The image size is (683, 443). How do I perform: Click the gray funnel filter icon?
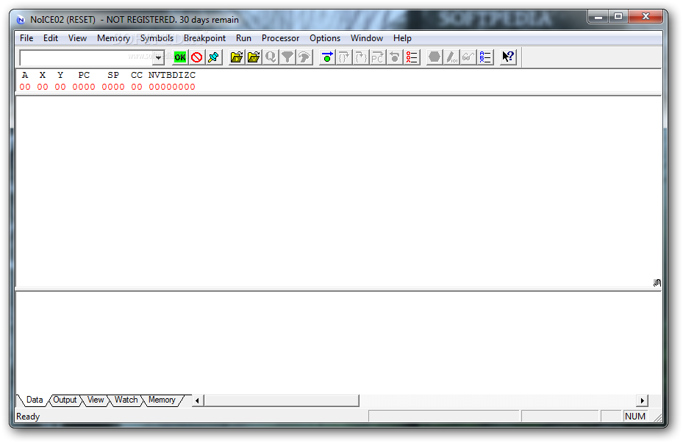[x=287, y=57]
